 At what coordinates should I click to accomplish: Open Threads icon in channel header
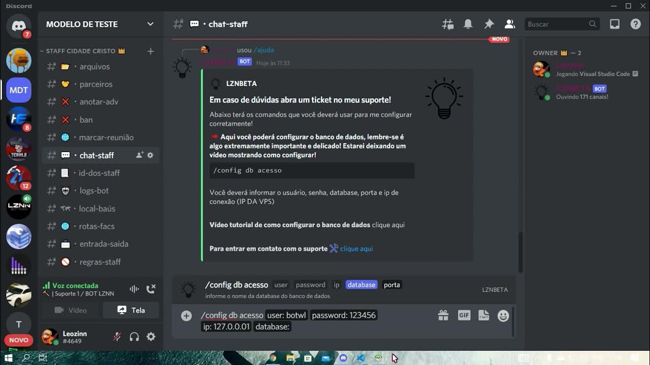(x=448, y=24)
